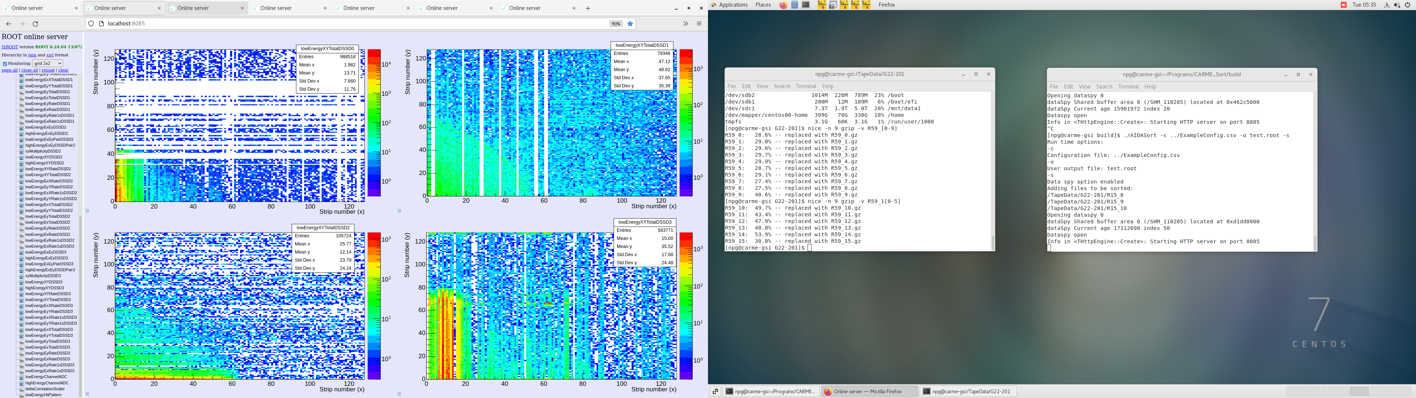Expand the browser toolbar overflow chevron

[x=686, y=24]
